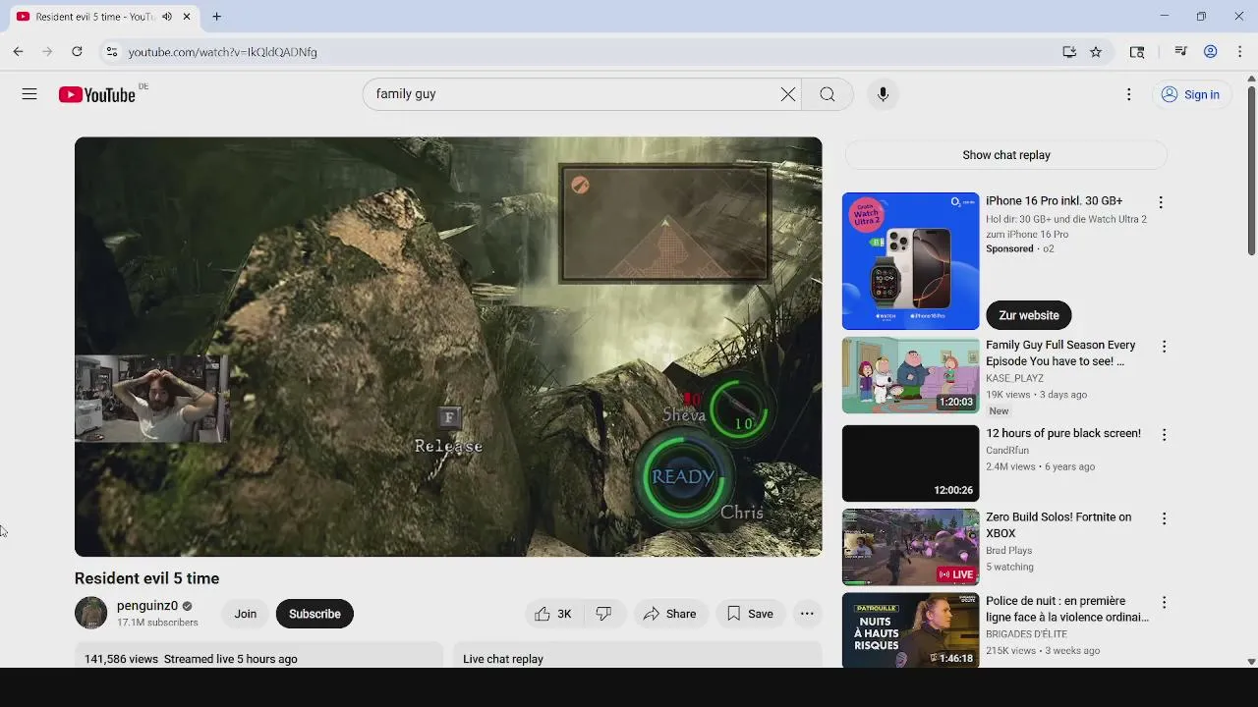Screen dimensions: 1258x707
Task: Open 12 hours of pure black screen title
Action: click(x=1063, y=433)
